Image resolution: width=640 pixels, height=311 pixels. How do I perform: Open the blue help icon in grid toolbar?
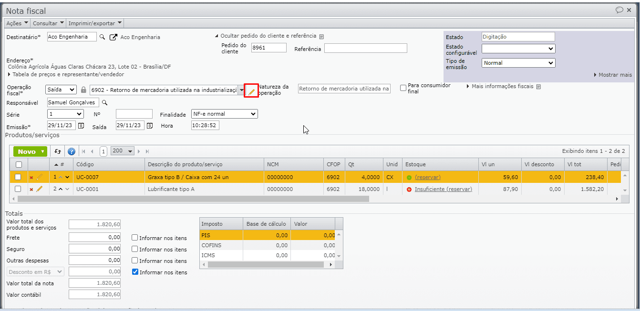[x=72, y=151]
